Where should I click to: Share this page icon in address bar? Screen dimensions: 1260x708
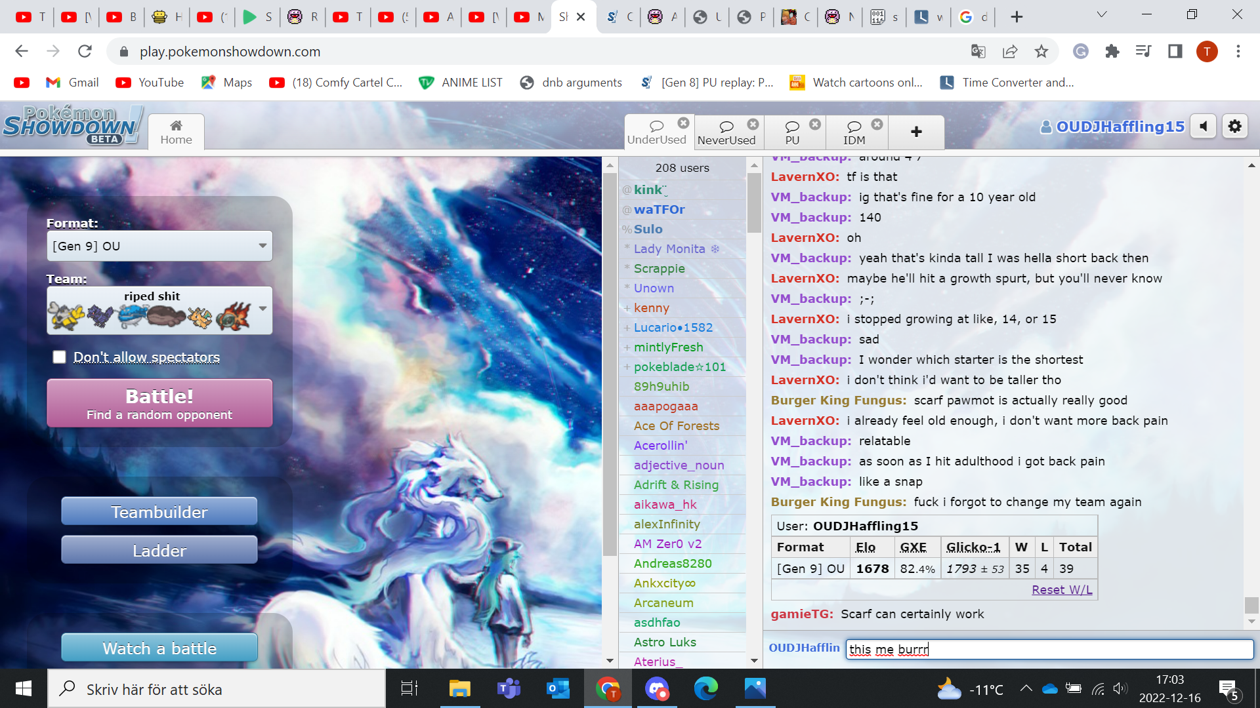click(x=1009, y=51)
